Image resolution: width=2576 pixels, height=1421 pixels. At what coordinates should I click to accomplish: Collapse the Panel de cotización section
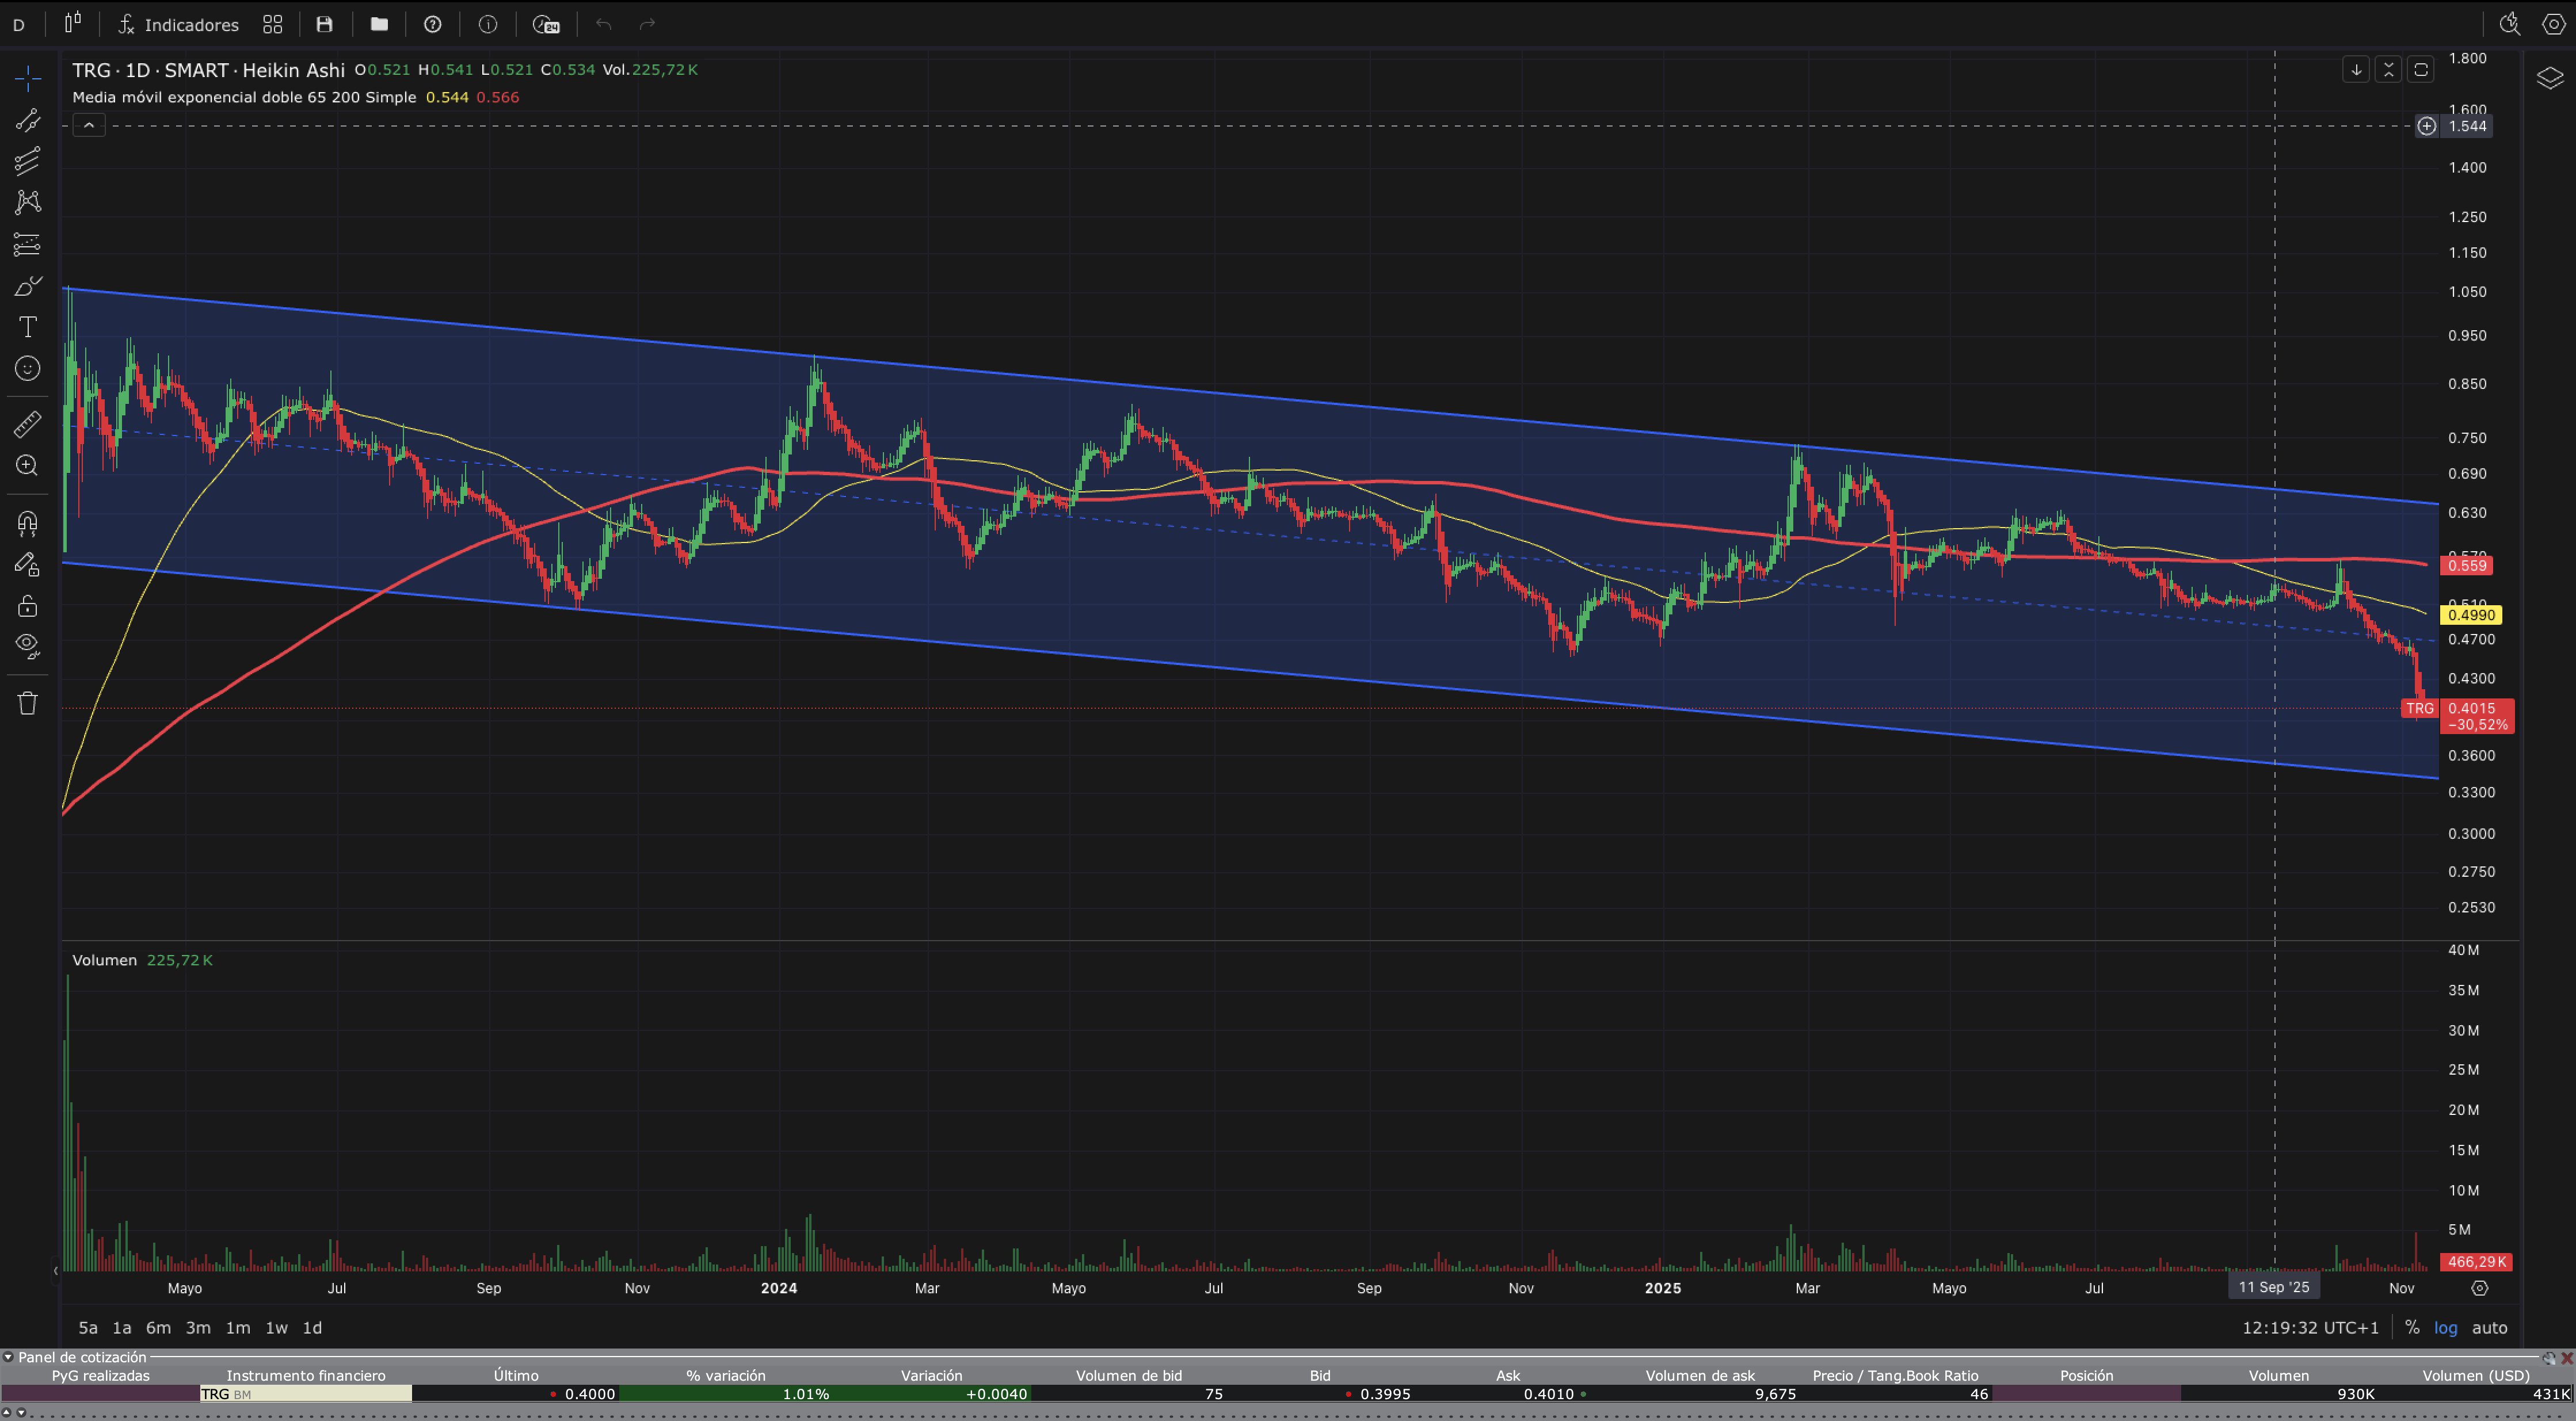pos(8,1357)
